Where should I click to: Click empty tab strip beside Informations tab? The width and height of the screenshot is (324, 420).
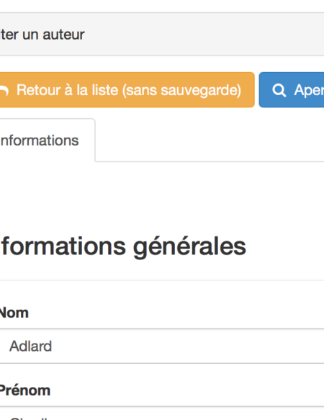[x=209, y=140]
